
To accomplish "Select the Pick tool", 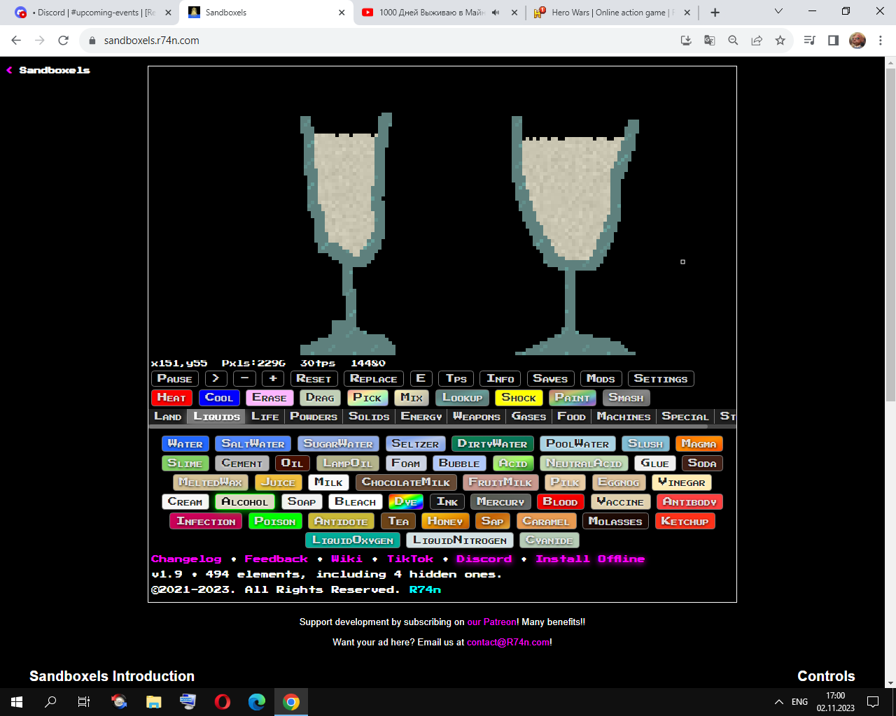I will 367,397.
